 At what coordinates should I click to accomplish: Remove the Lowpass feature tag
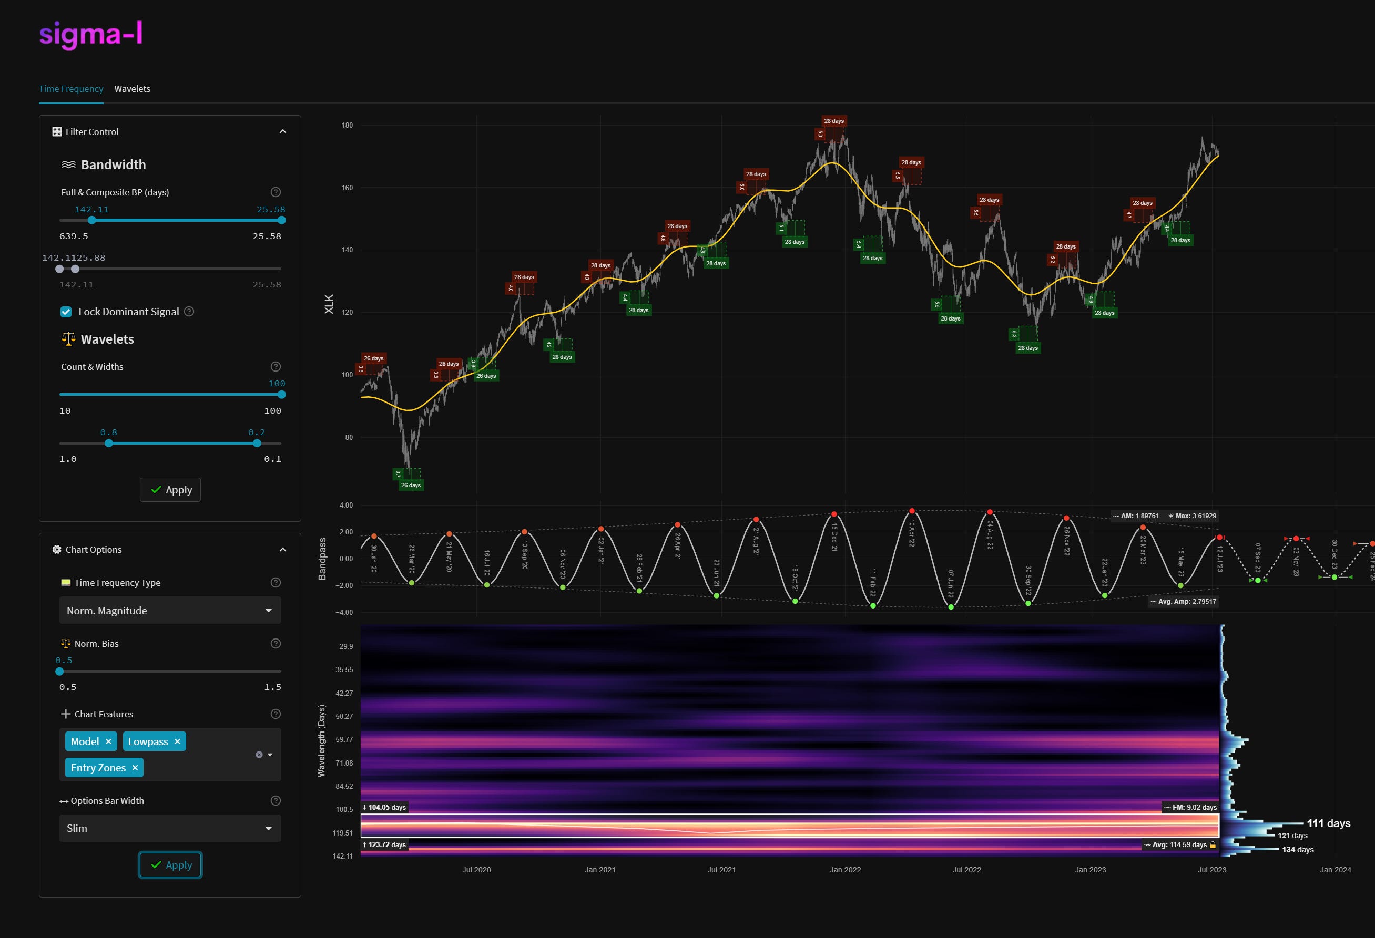(x=177, y=741)
